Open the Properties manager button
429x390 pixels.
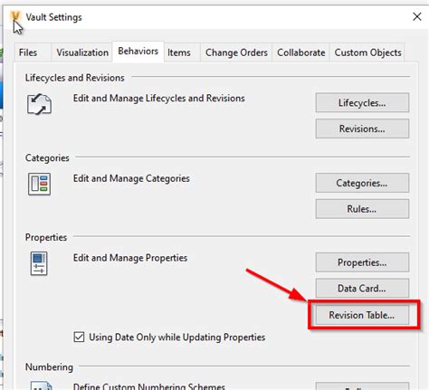(x=362, y=262)
